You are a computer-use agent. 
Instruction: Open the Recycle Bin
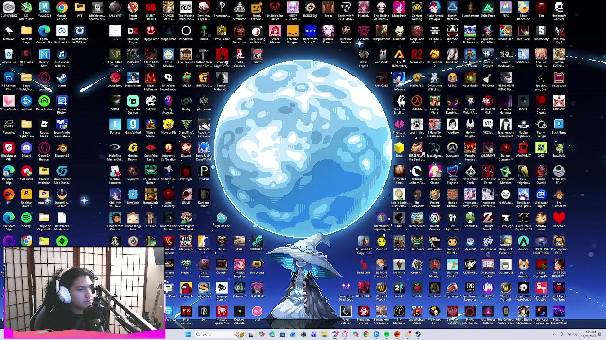9,57
